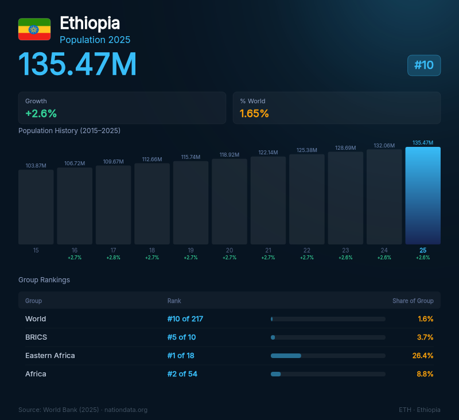
Task: Click the Rank column header
Action: [x=174, y=301]
